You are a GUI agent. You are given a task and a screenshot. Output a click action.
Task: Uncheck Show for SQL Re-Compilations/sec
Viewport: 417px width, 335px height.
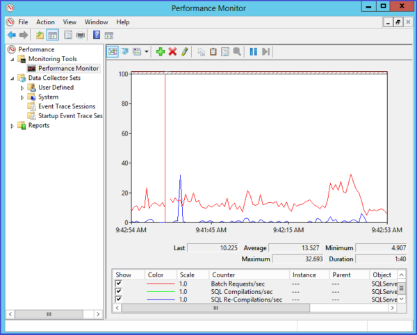point(118,299)
